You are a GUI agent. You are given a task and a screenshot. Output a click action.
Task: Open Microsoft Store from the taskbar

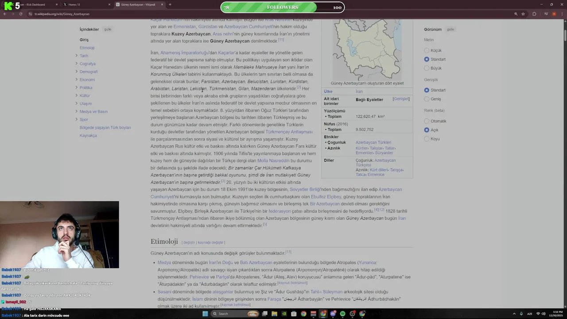point(294,314)
